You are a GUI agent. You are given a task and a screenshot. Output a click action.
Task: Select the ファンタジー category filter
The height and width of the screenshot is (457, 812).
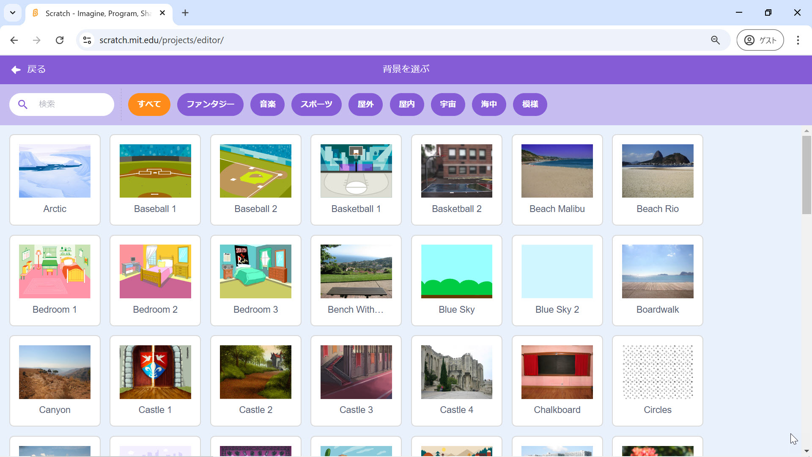(x=210, y=105)
